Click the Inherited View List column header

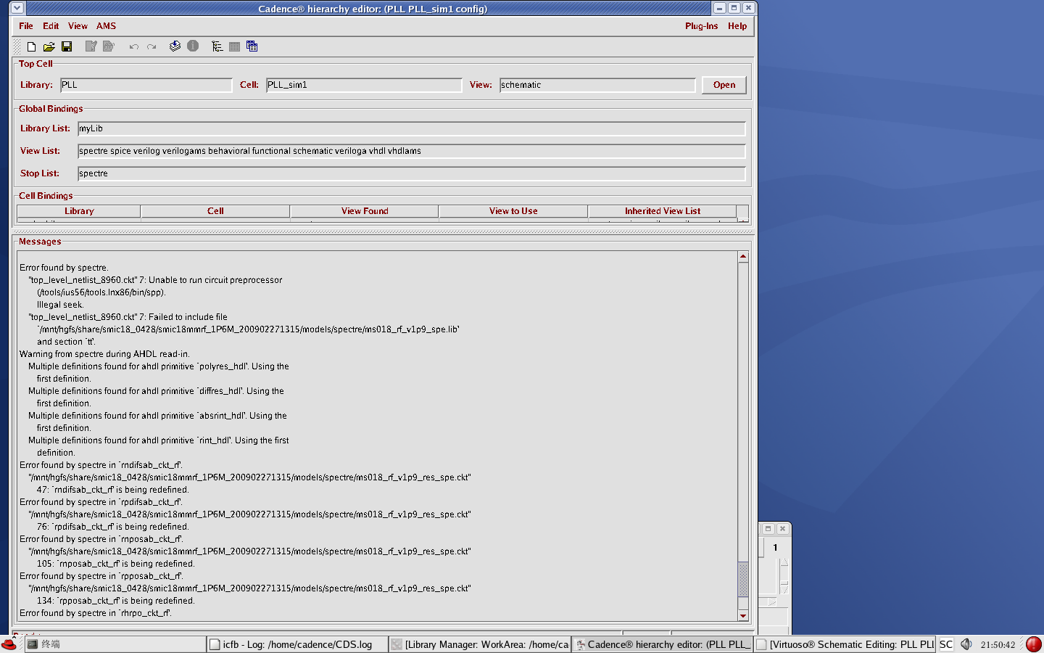(663, 211)
